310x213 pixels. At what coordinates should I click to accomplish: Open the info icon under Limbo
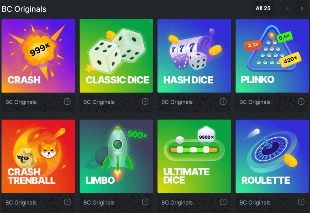click(145, 202)
